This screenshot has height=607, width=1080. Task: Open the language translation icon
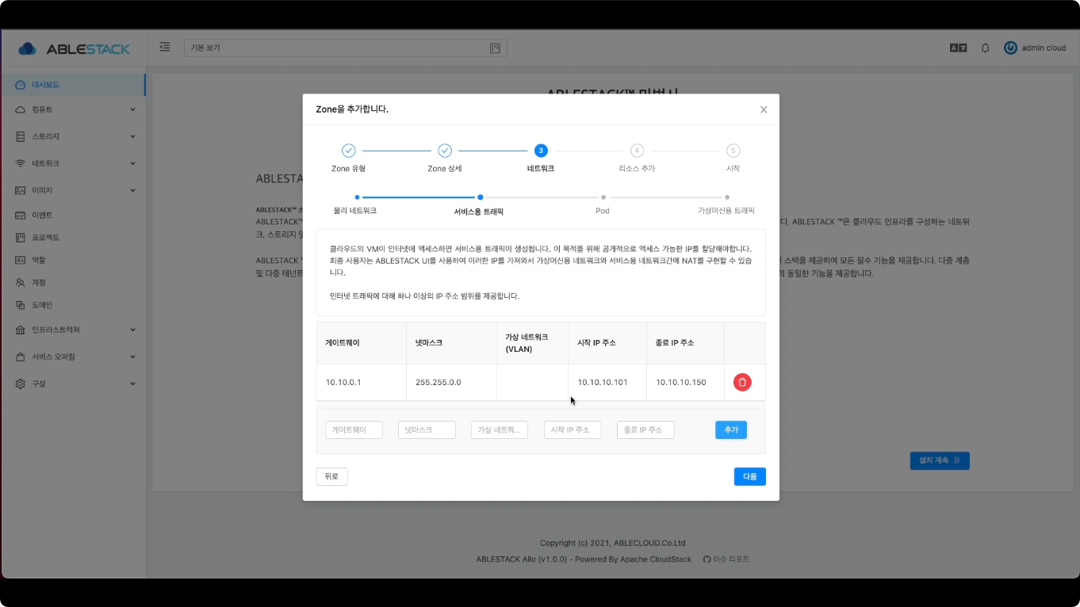[x=958, y=48]
